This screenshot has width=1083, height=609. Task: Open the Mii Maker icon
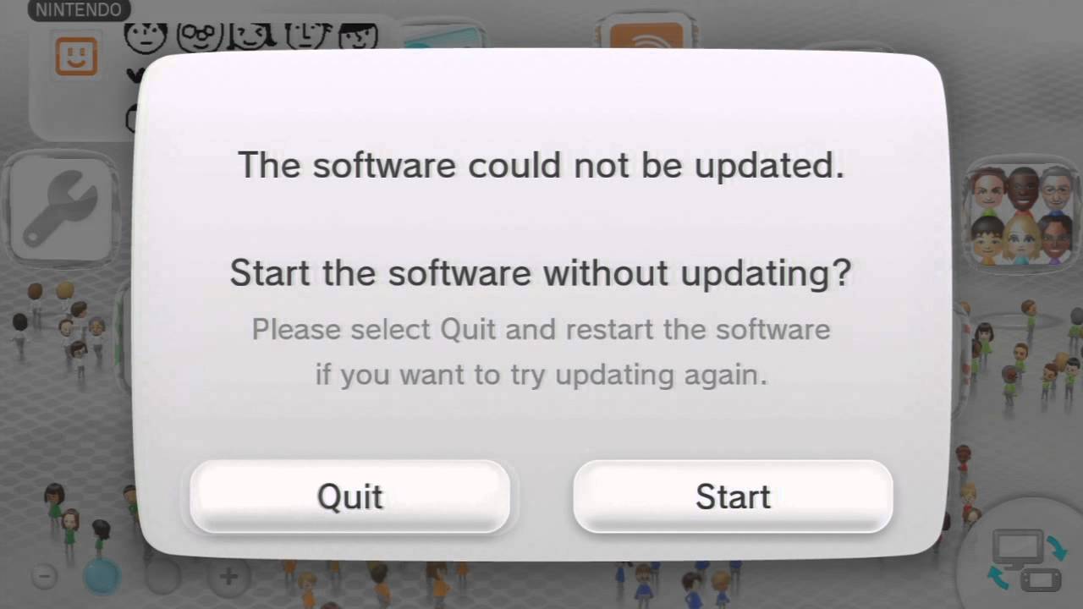click(1023, 214)
